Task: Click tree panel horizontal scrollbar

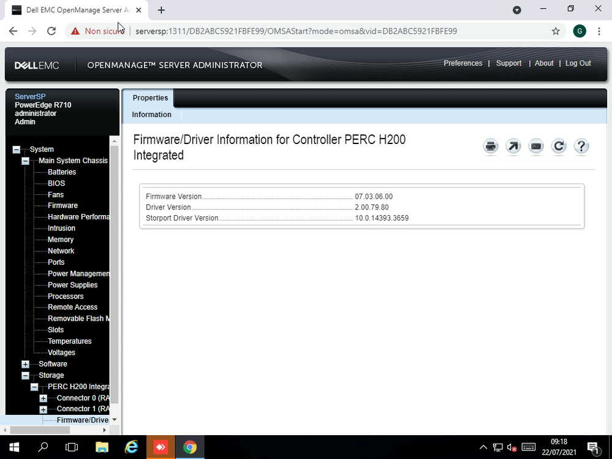Action: tap(40, 430)
